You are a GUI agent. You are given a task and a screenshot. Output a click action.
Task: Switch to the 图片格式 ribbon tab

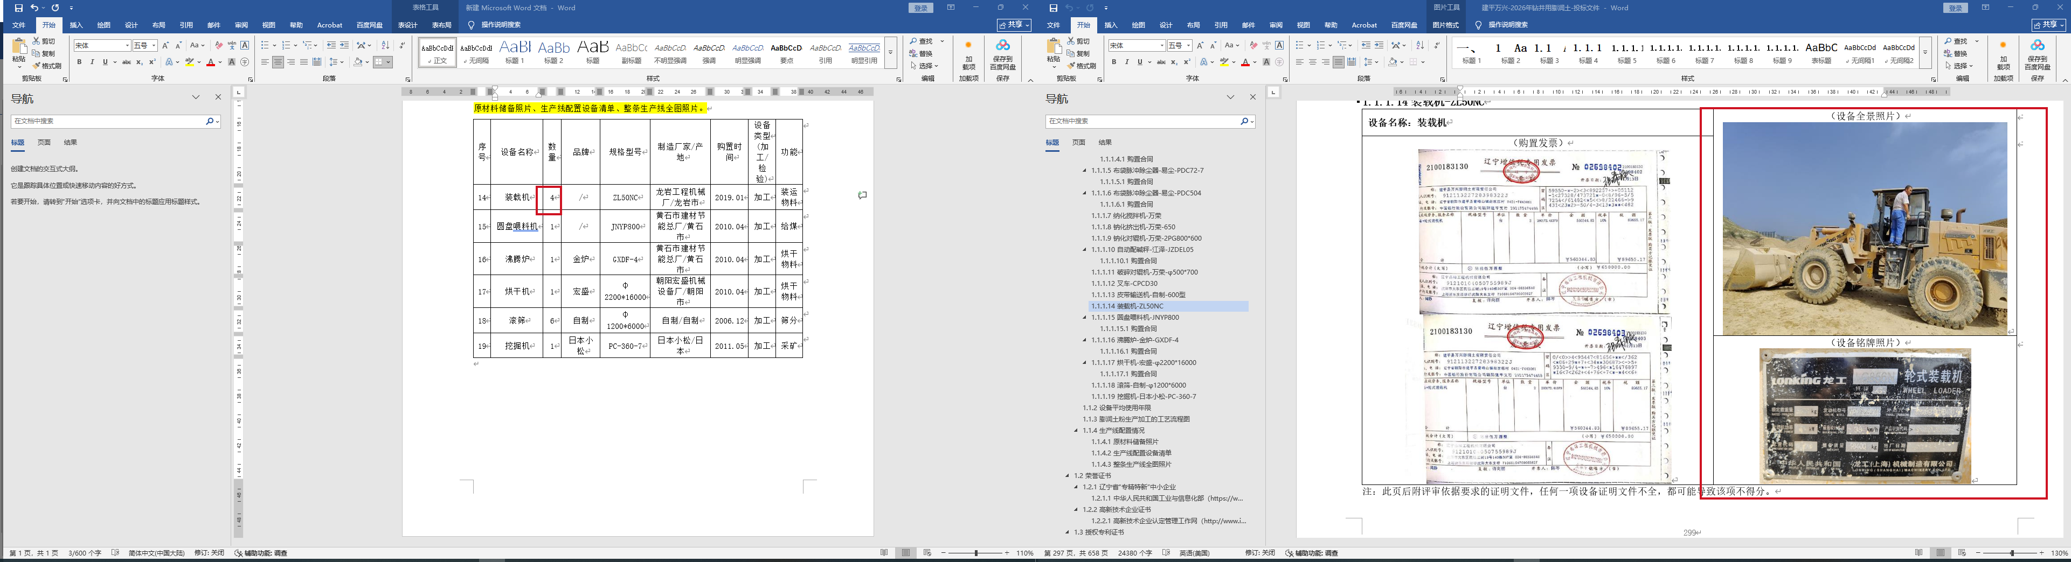coord(1445,25)
